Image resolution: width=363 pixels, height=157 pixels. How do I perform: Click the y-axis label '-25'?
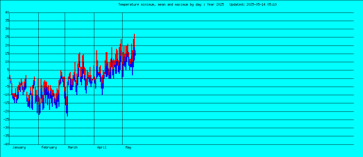(x=6, y=120)
